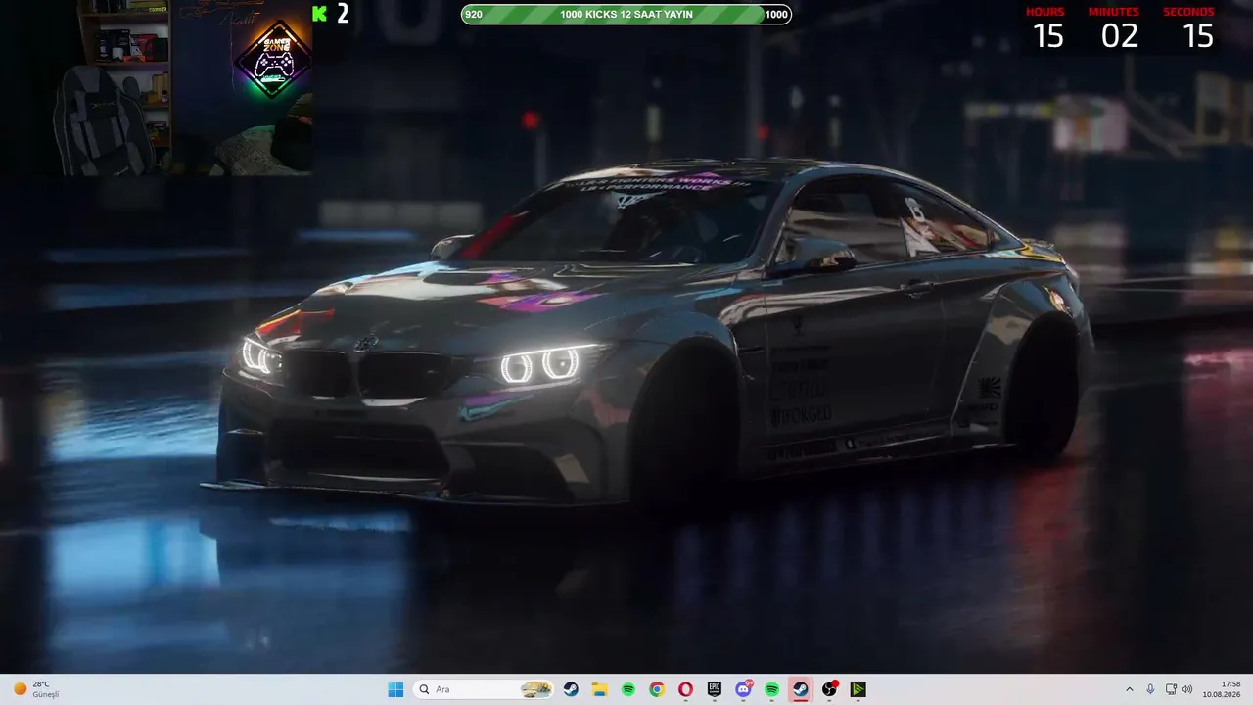Open File Explorer from the taskbar
The height and width of the screenshot is (705, 1253).
pyautogui.click(x=599, y=689)
